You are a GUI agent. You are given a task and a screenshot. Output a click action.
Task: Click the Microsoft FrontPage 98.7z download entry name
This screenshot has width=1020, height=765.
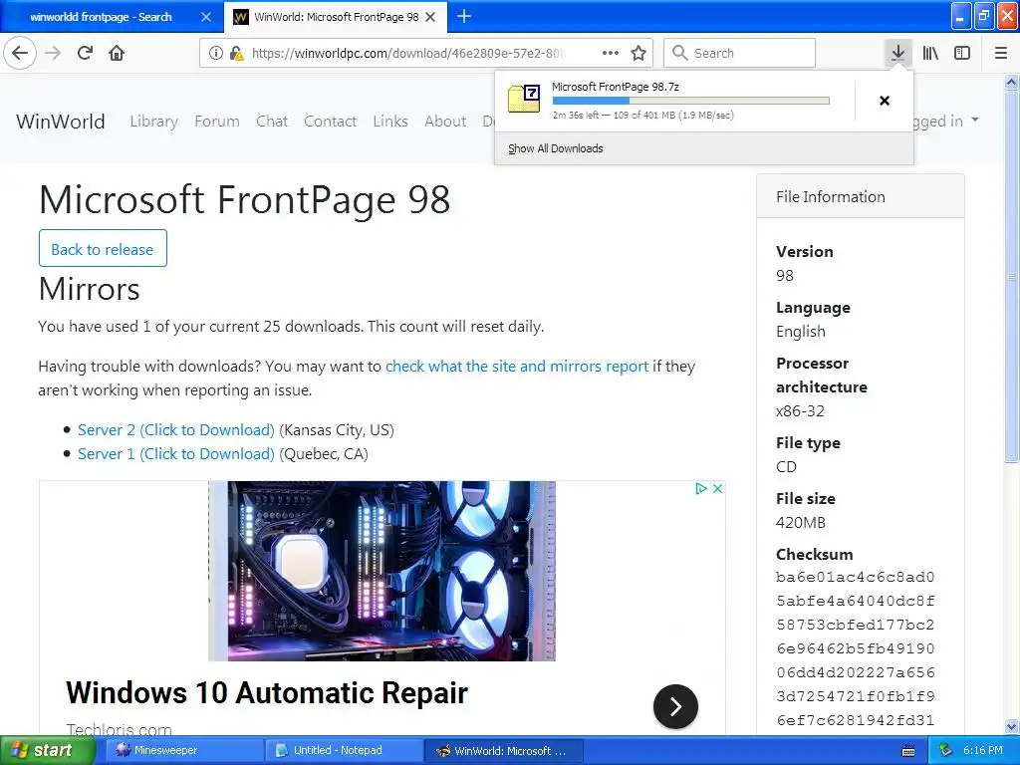[616, 87]
